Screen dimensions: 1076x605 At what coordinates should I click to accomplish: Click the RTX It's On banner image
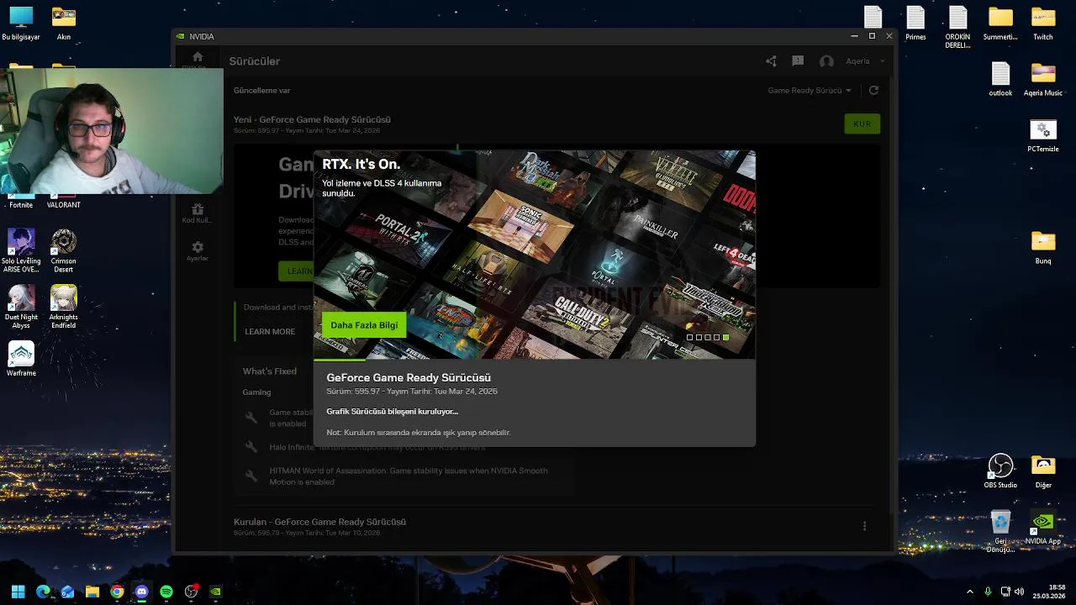pos(535,255)
